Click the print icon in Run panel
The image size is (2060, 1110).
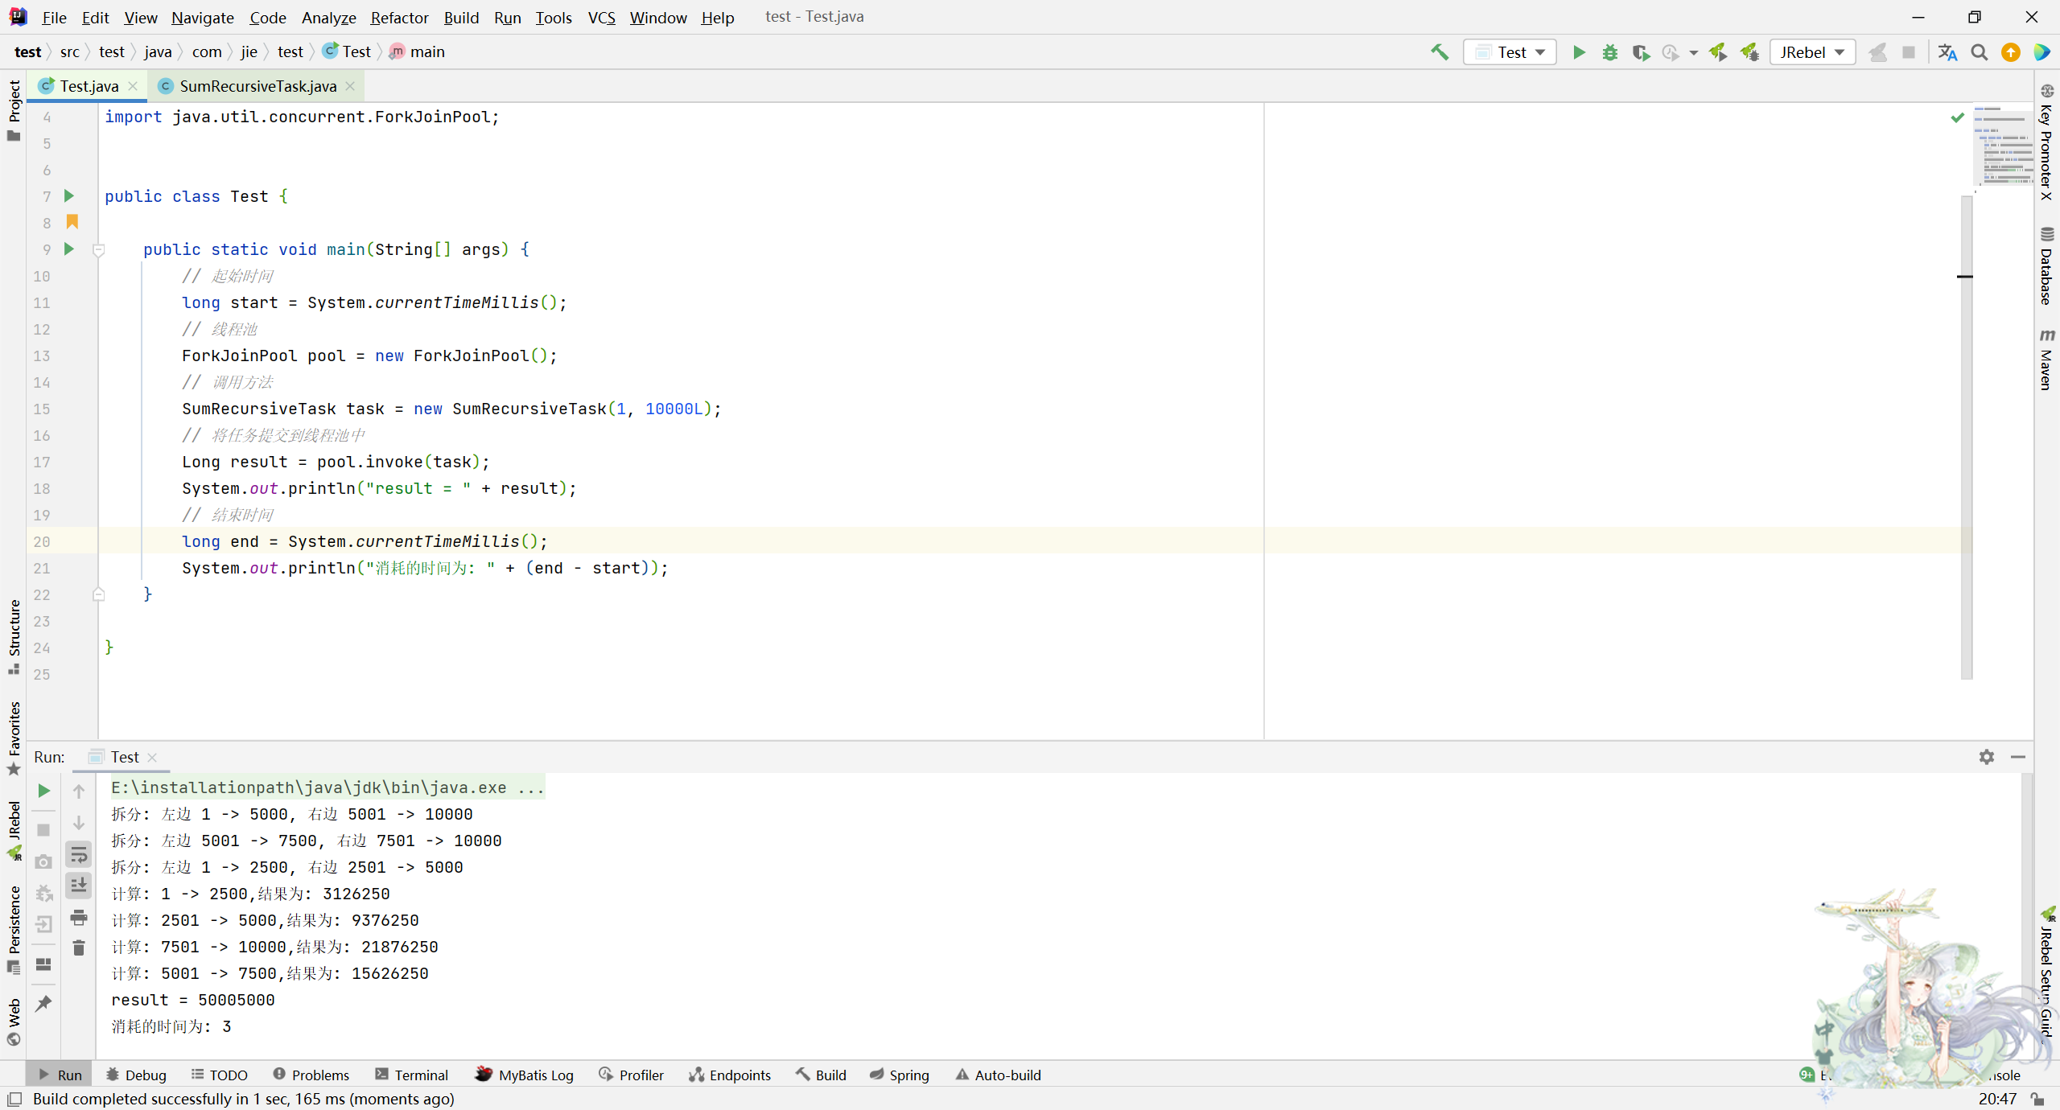pyautogui.click(x=79, y=917)
